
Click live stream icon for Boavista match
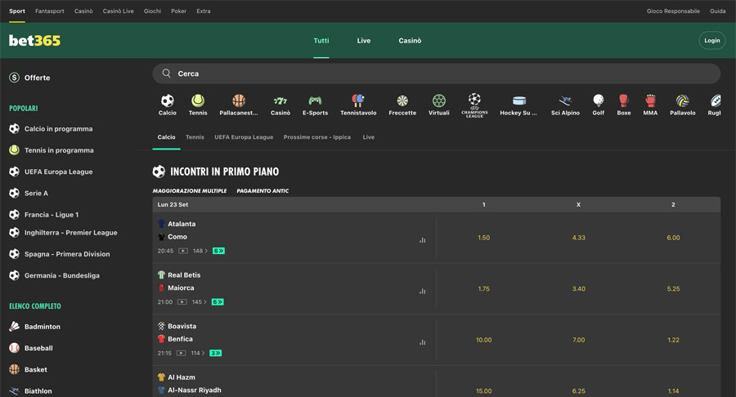pos(181,353)
